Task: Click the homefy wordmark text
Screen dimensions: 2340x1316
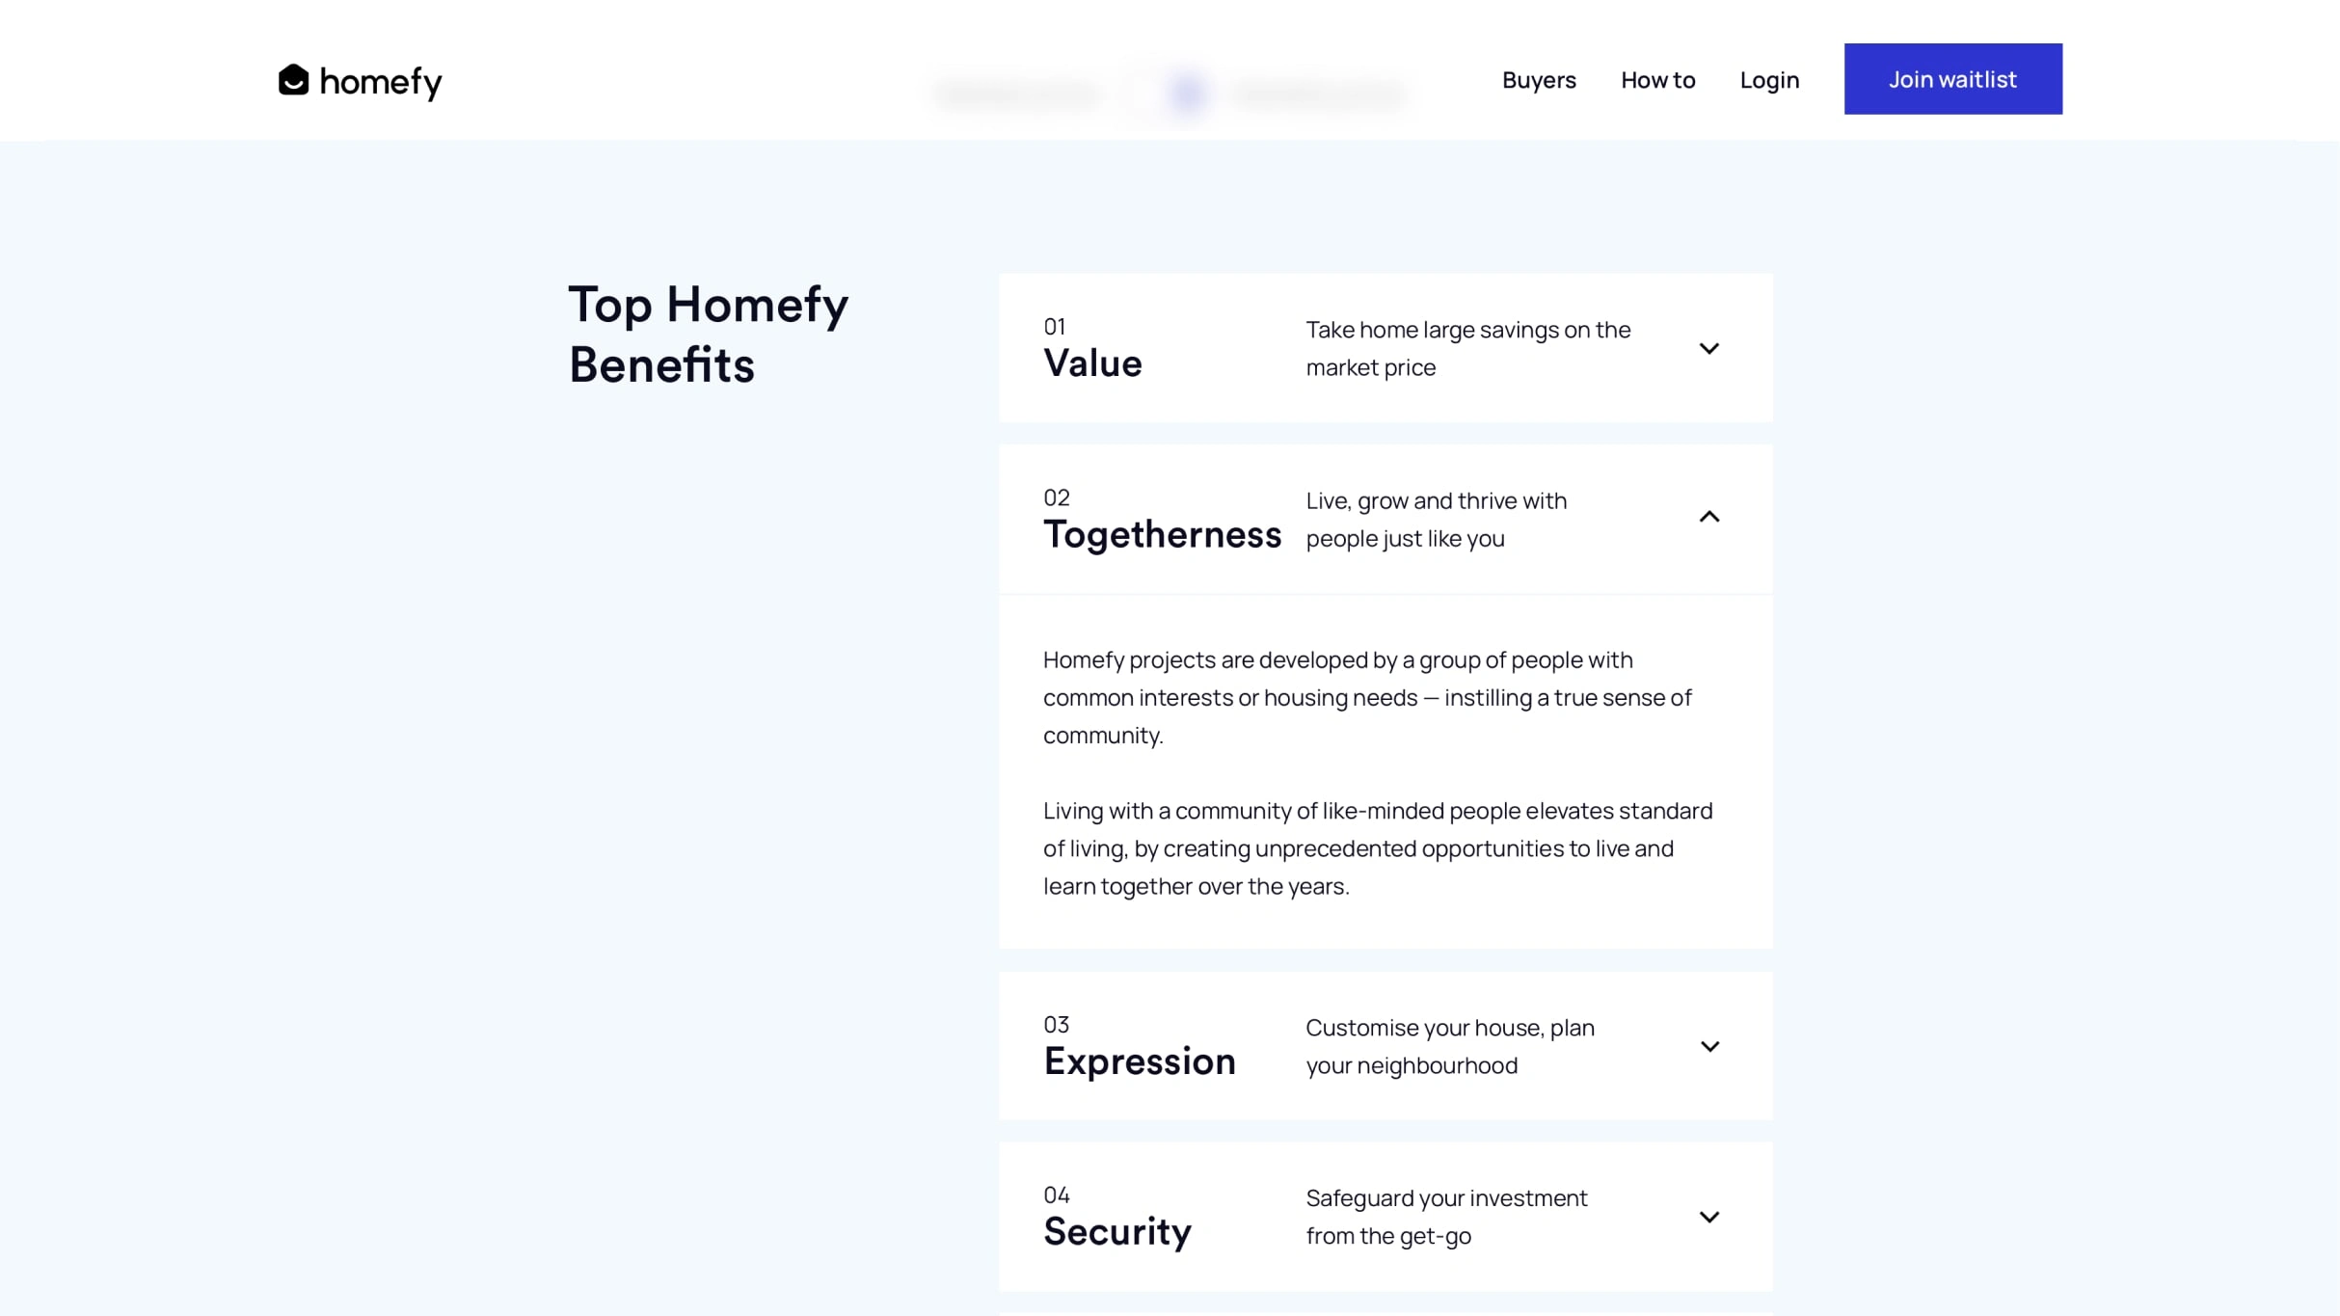Action: [381, 83]
